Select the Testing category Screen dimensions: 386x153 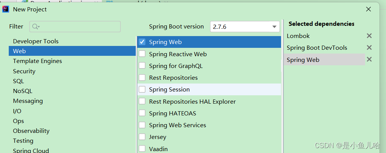23,141
